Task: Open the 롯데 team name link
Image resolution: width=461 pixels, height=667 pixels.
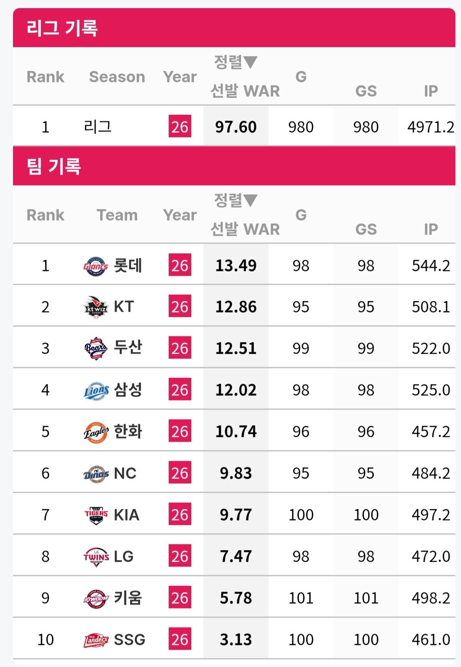Action: [128, 265]
